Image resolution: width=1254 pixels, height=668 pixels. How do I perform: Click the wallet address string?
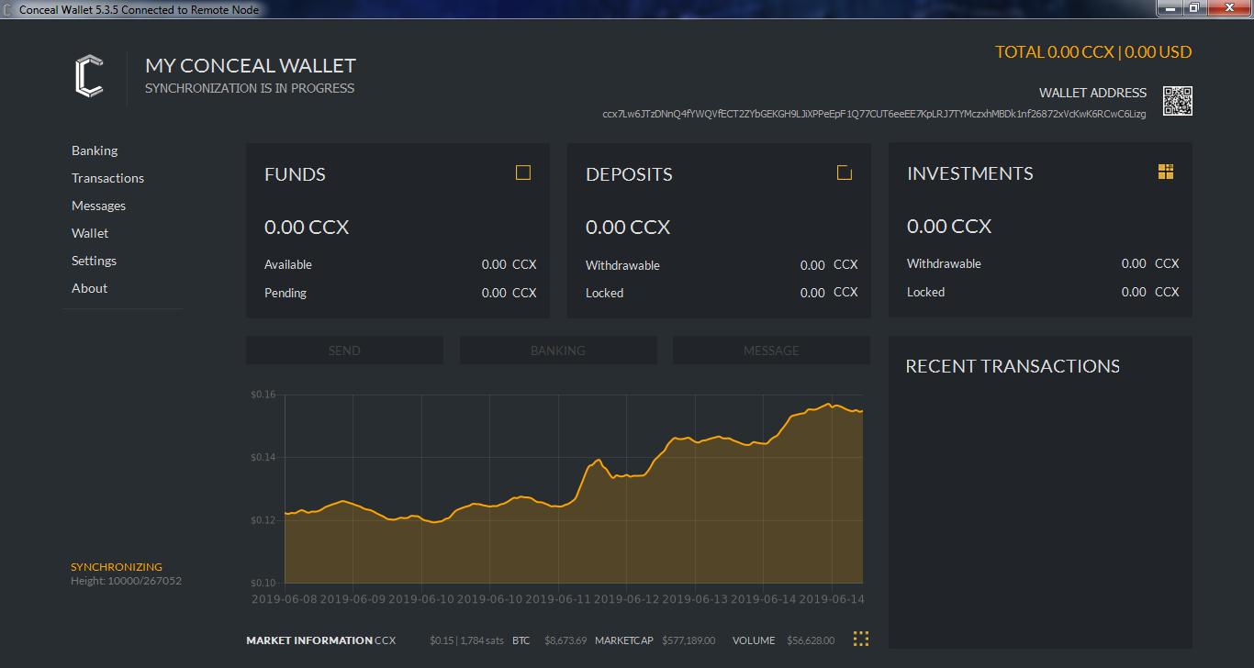[x=873, y=114]
